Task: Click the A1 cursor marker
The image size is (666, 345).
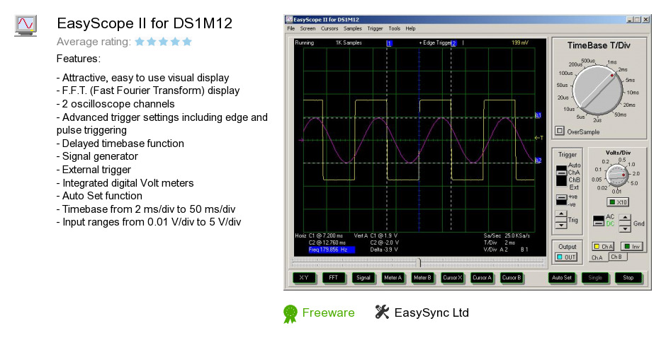Action: [538, 115]
